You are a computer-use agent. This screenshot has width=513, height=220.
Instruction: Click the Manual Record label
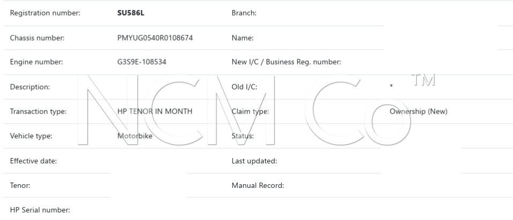258,186
